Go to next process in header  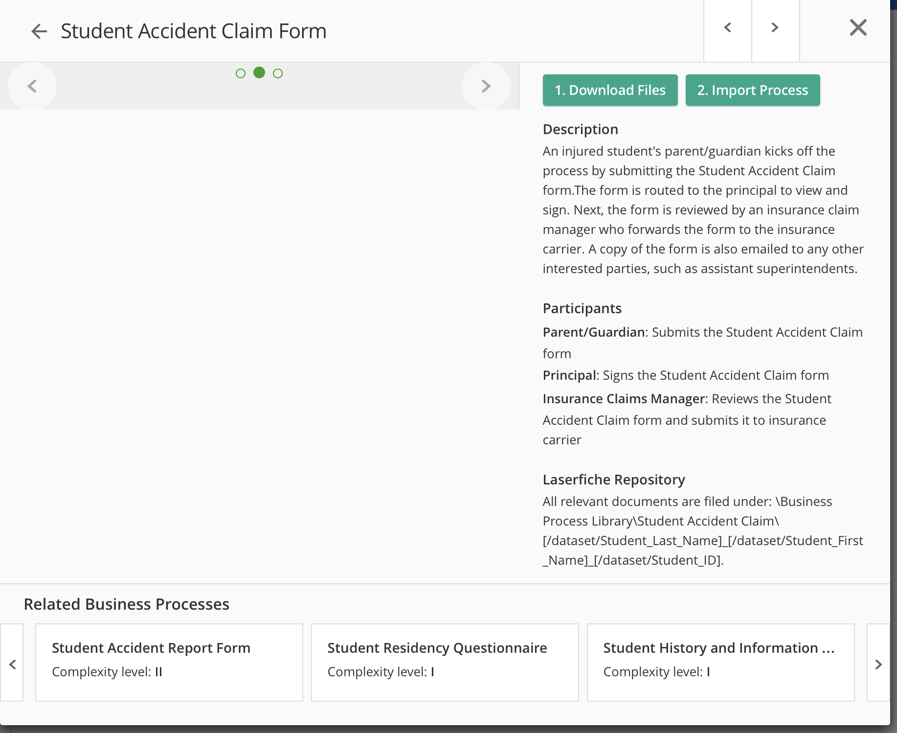tap(775, 28)
